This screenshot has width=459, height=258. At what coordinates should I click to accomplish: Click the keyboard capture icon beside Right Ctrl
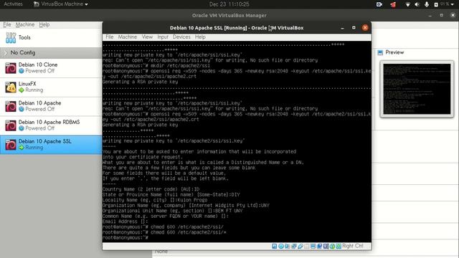(339, 246)
